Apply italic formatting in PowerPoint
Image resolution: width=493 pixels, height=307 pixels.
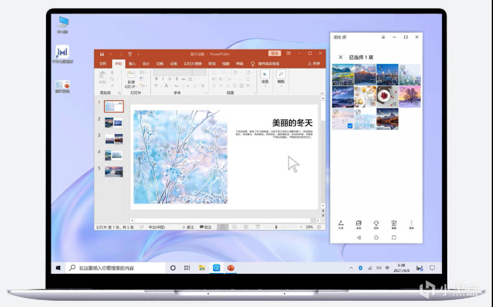pos(163,79)
